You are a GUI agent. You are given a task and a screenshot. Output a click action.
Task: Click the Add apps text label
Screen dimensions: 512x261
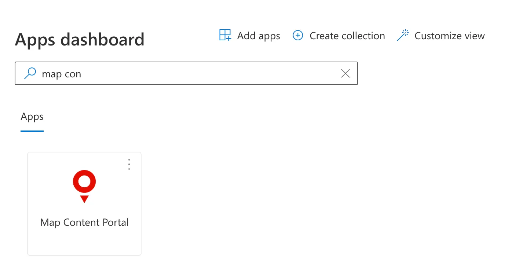click(x=259, y=36)
